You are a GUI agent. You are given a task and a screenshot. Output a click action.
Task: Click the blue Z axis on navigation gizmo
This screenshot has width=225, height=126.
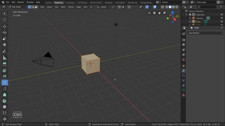(173, 13)
